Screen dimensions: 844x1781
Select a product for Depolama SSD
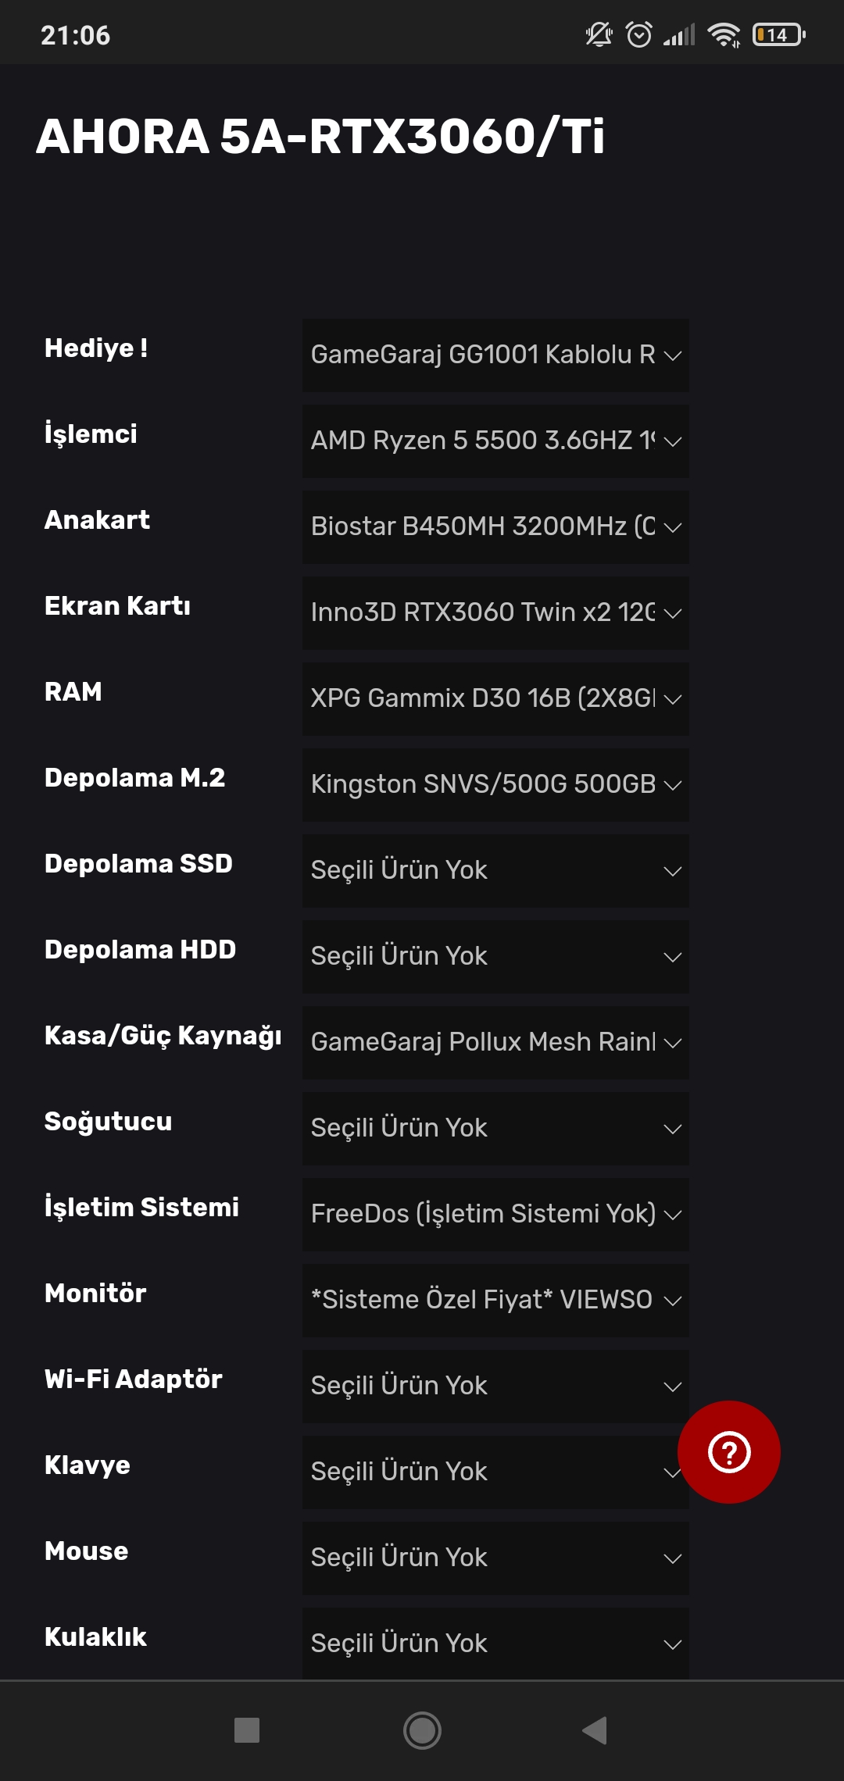(x=495, y=871)
